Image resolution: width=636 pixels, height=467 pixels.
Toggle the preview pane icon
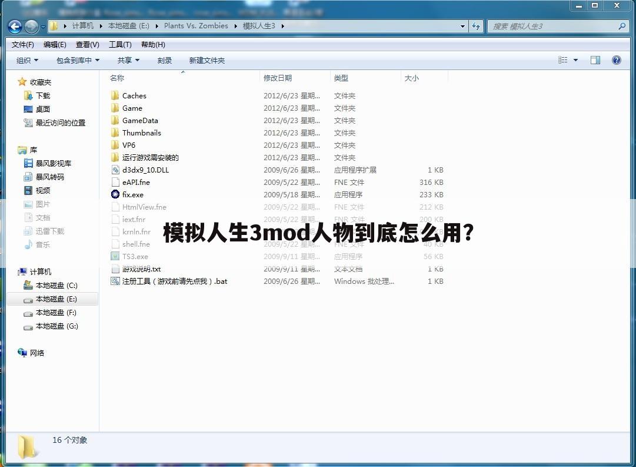click(x=595, y=60)
